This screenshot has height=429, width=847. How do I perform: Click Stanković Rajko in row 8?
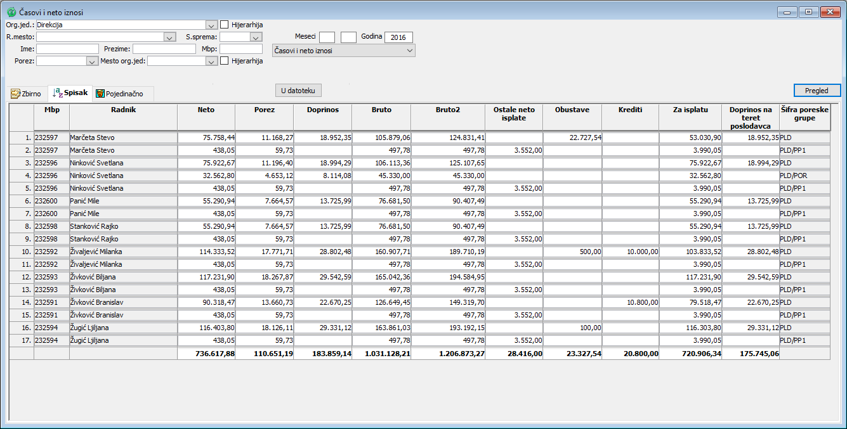pyautogui.click(x=124, y=226)
